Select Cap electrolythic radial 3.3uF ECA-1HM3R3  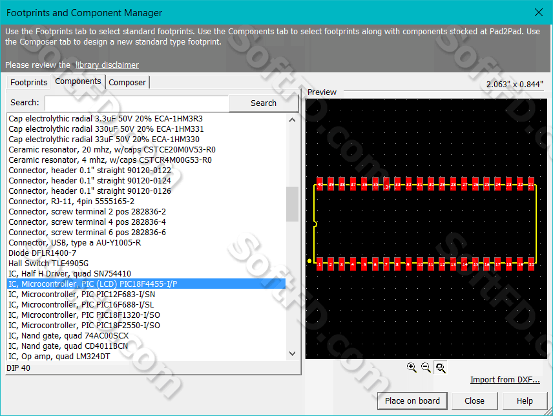147,118
